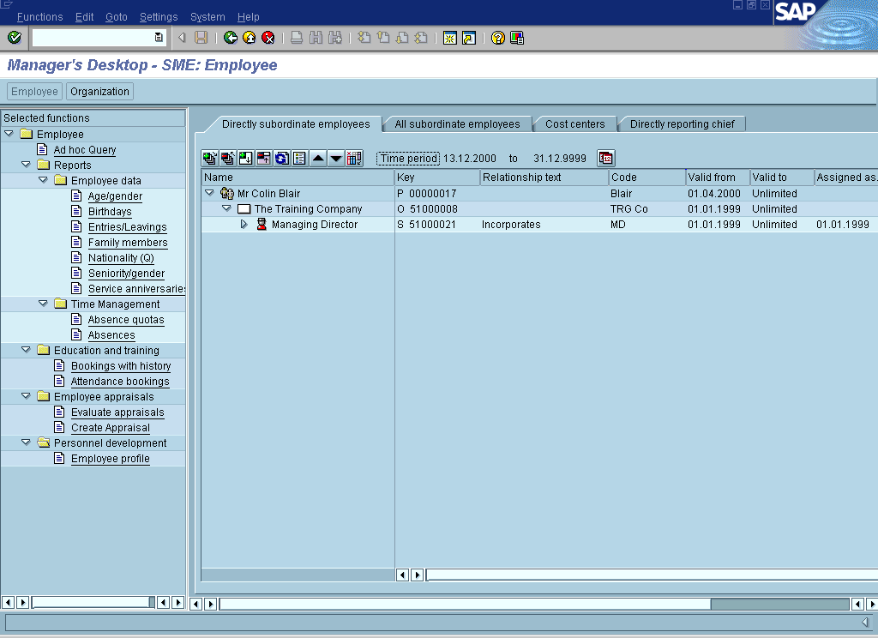Click the Find Next binoculars-plus icon

(335, 38)
